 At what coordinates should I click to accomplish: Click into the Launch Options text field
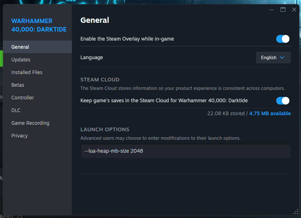pos(185,151)
